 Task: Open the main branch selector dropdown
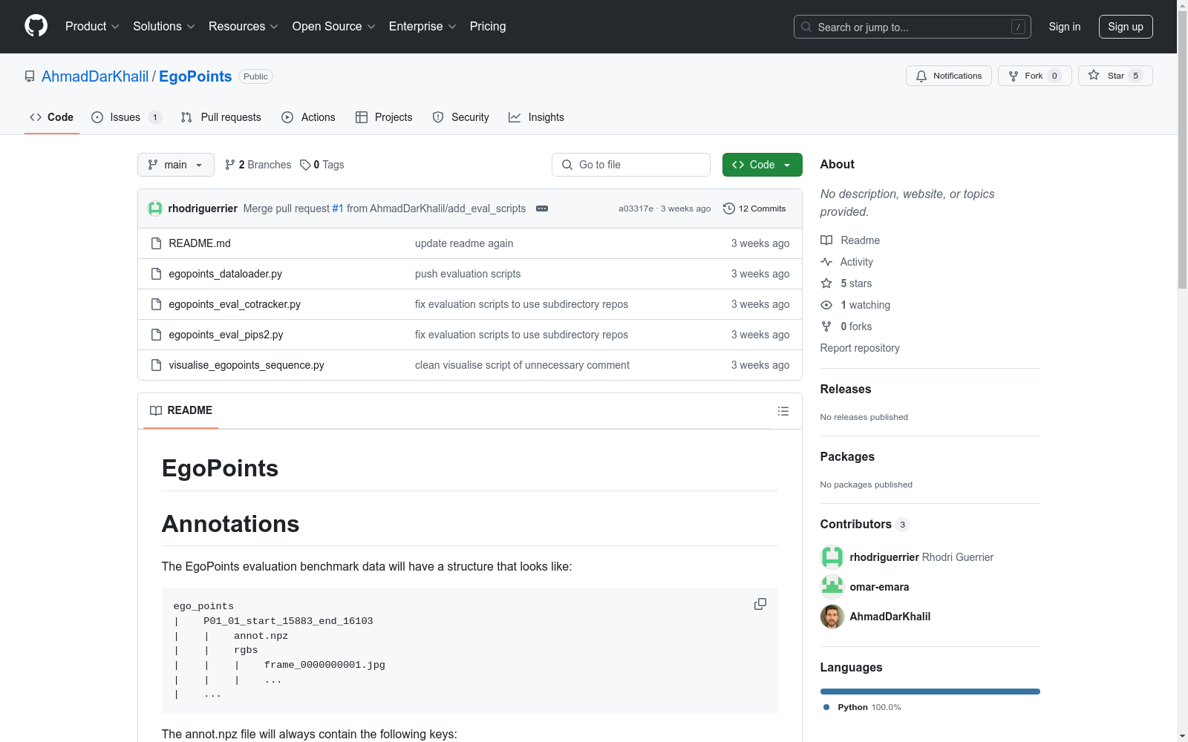[x=176, y=165]
